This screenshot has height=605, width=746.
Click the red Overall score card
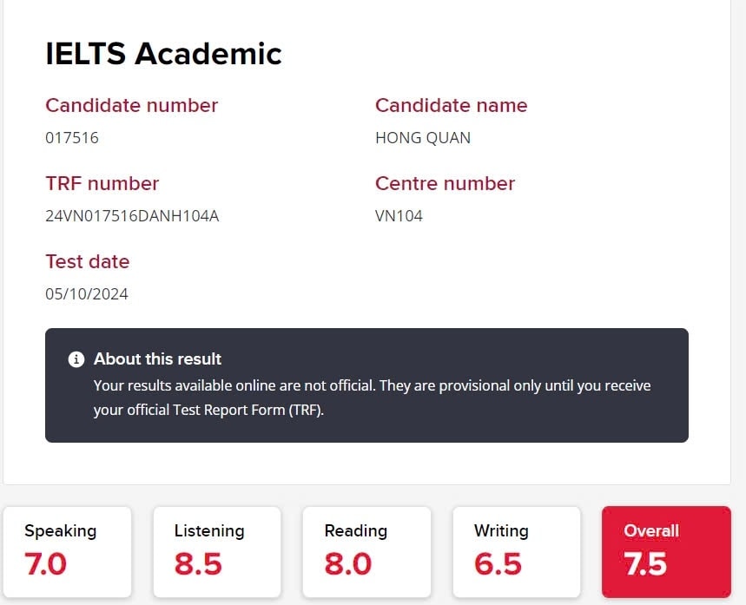point(666,552)
